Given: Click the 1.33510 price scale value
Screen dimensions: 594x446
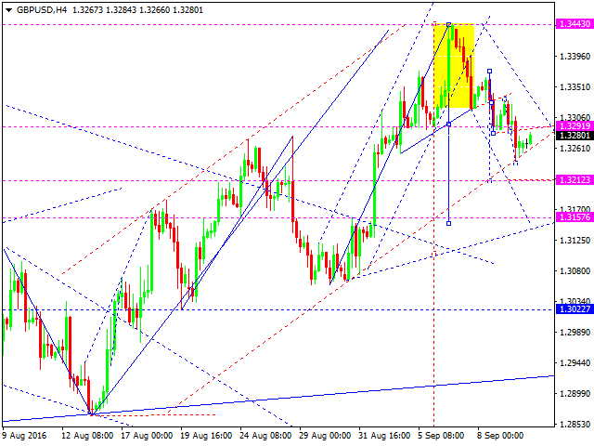Looking at the screenshot, I should point(575,86).
